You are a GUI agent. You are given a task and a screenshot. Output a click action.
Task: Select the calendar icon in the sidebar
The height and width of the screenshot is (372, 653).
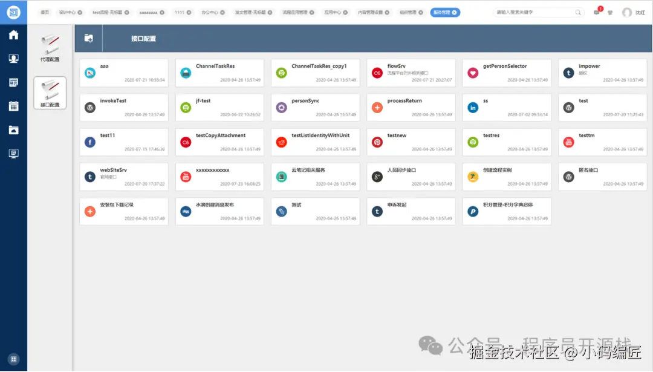pyautogui.click(x=13, y=106)
